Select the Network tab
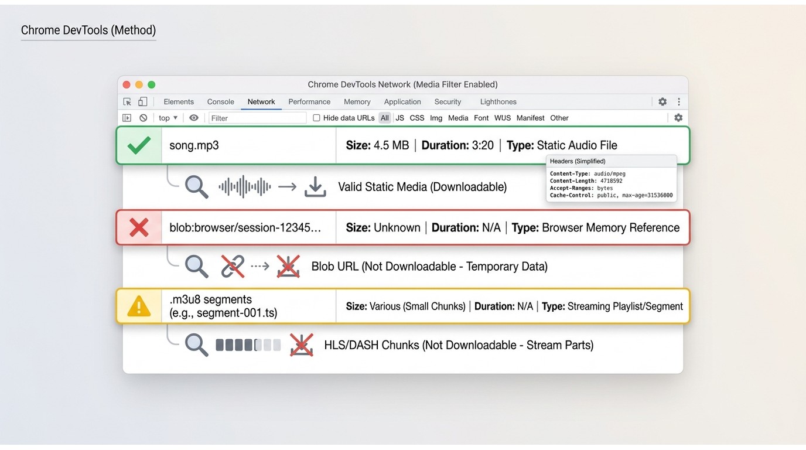This screenshot has width=806, height=450. click(x=261, y=102)
